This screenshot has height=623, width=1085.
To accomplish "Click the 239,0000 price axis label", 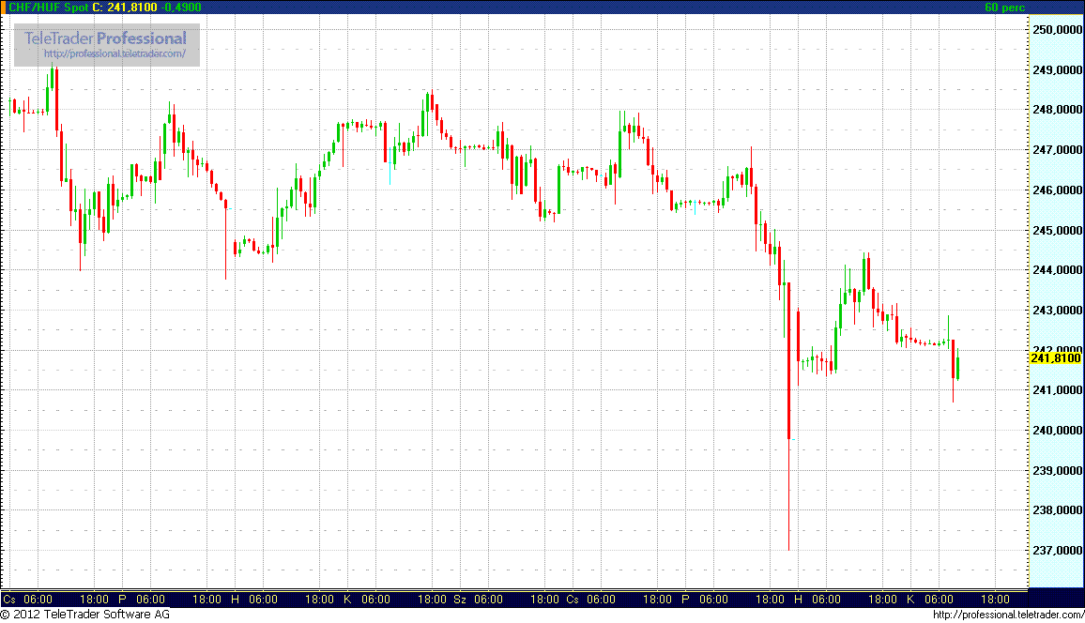I will (1058, 470).
